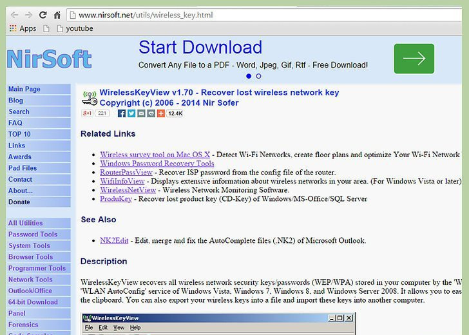Open the youtube bookmark
The height and width of the screenshot is (335, 469).
pyautogui.click(x=75, y=28)
